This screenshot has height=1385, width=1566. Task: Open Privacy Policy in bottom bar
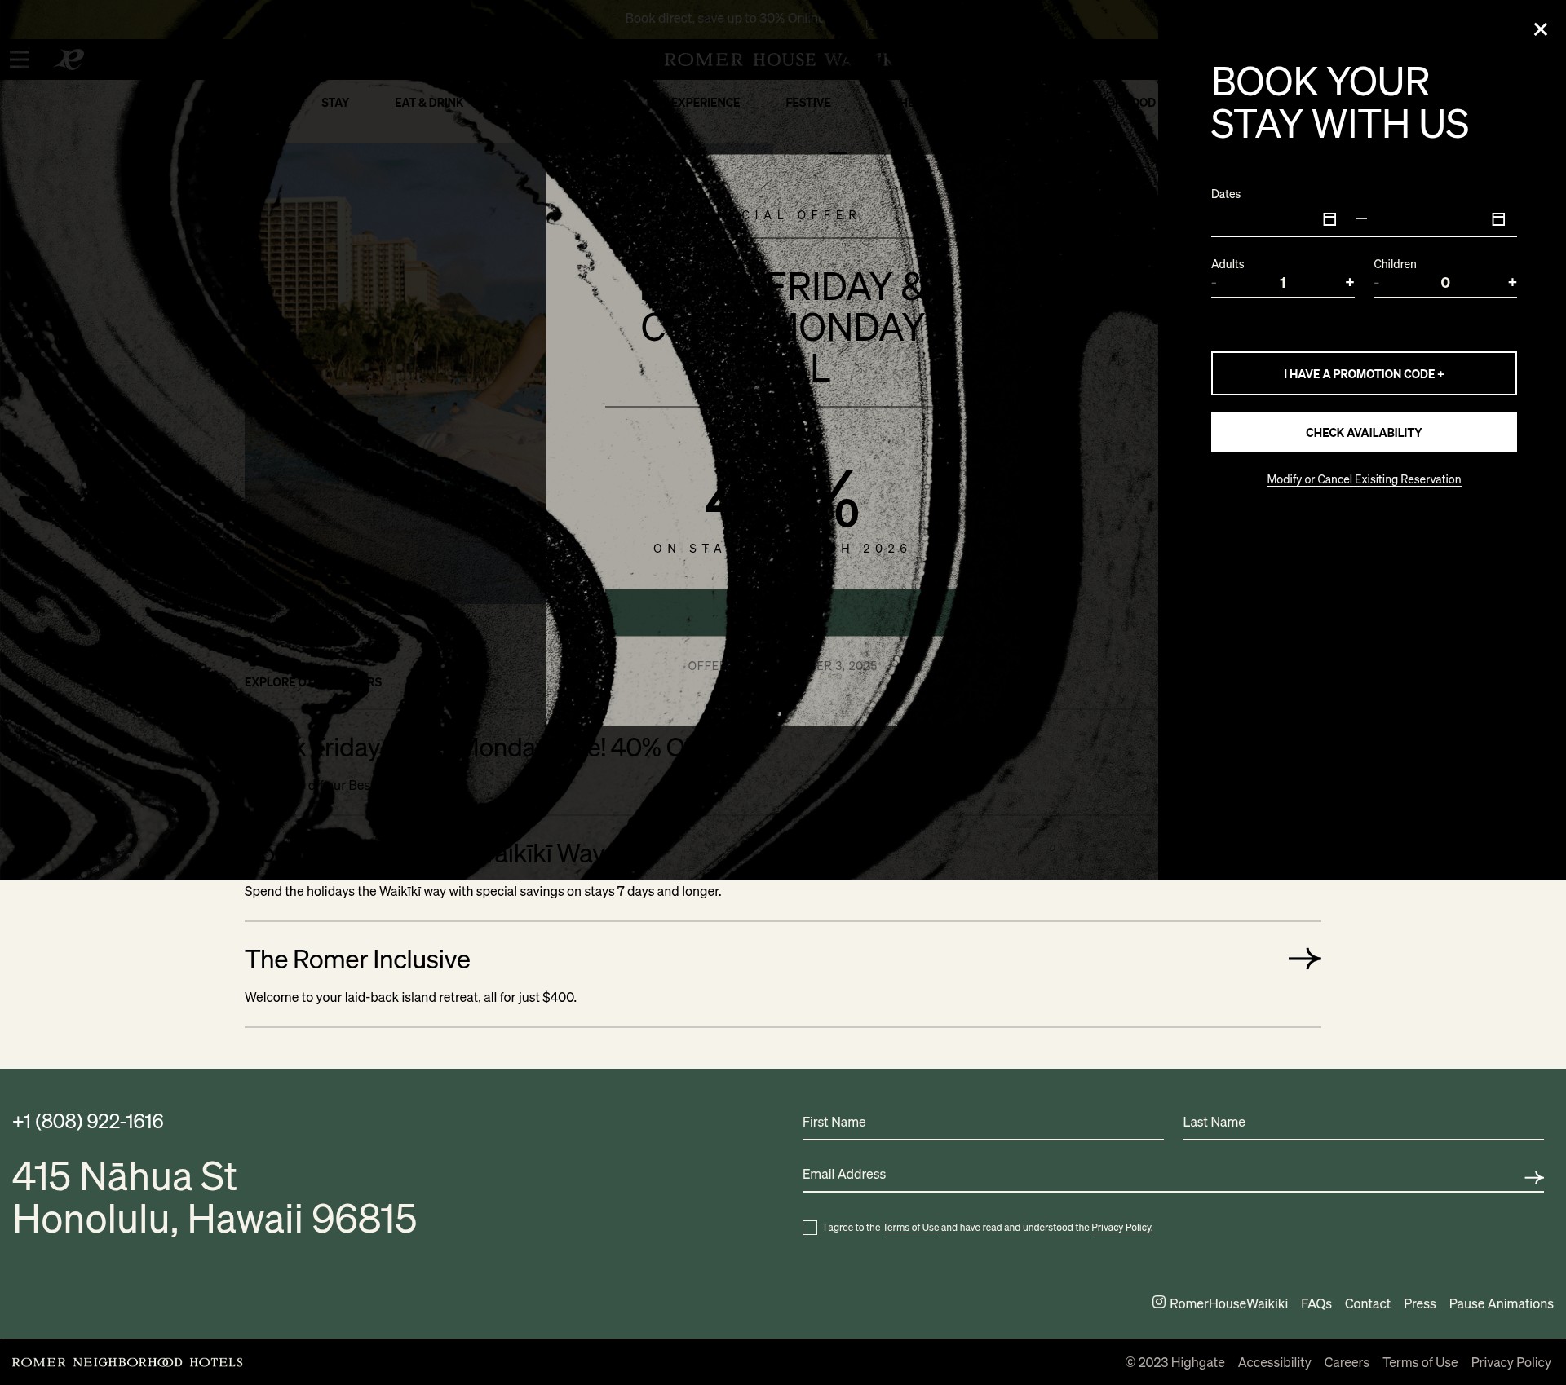pyautogui.click(x=1511, y=1362)
